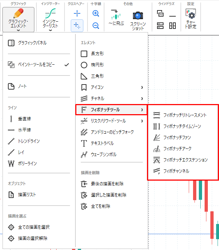The height and width of the screenshot is (250, 219).
Task: Click the zoom in magnifier icon
Action: [x=96, y=14]
